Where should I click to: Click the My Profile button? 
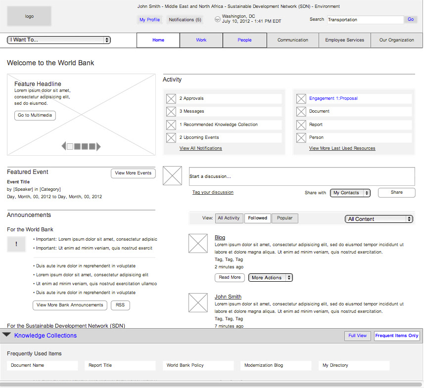[149, 20]
